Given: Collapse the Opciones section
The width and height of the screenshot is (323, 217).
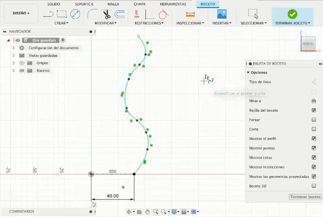Looking at the screenshot, I should tap(248, 73).
